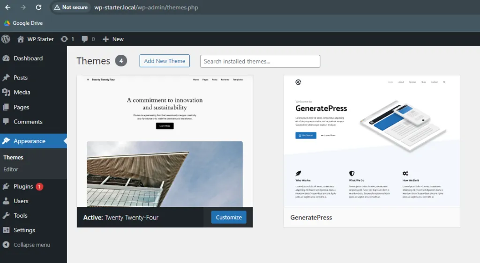The height and width of the screenshot is (263, 480).
Task: Click the Tools wrench icon
Action: pos(6,215)
